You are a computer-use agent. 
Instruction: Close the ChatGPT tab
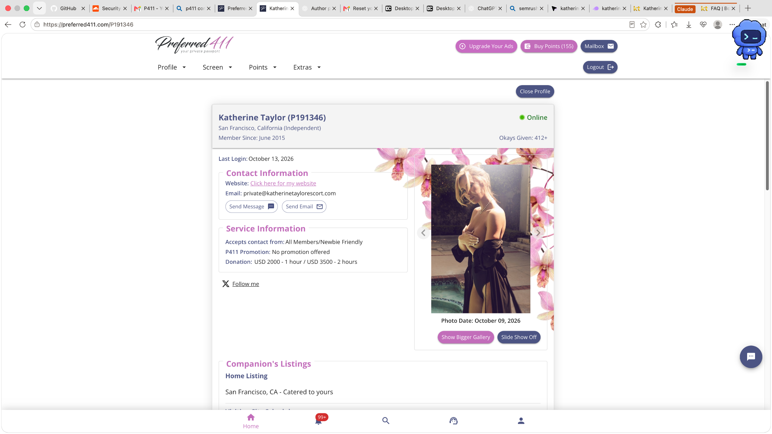click(500, 8)
